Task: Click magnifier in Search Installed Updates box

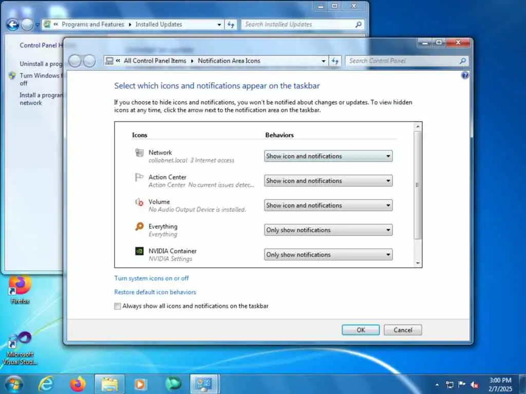Action: tap(358, 25)
